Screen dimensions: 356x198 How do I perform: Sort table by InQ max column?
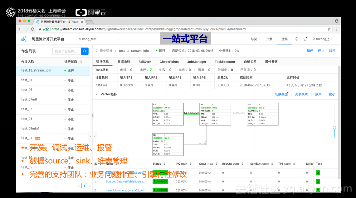point(191,164)
